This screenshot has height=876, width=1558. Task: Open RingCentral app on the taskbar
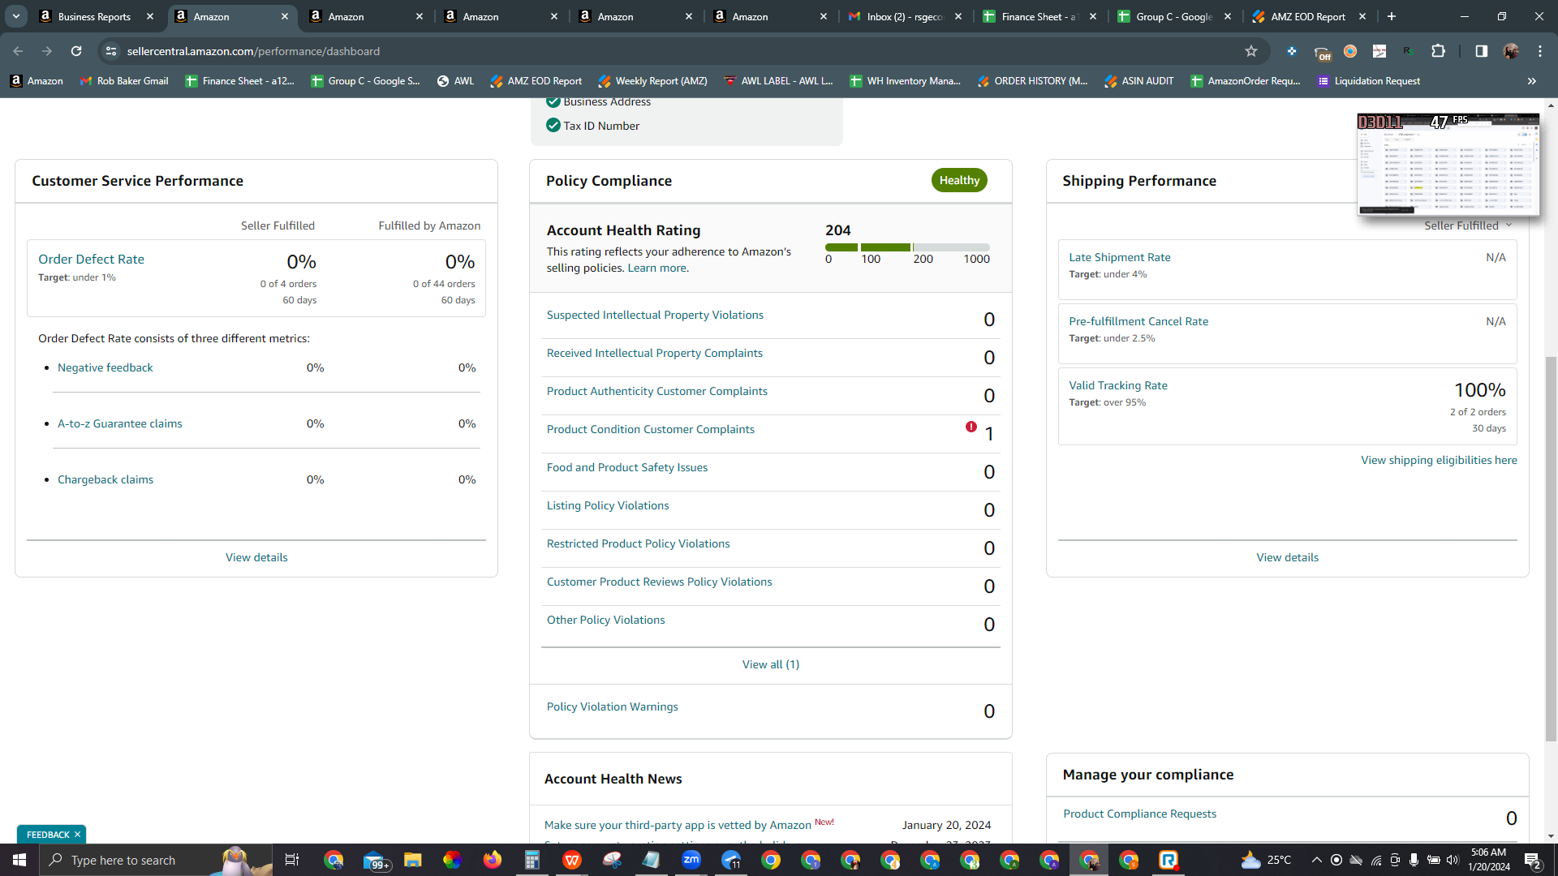point(1168,860)
